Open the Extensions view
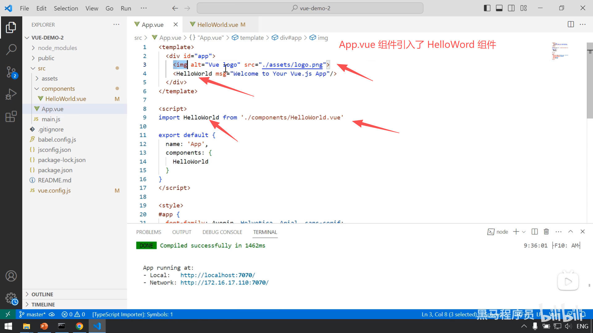 [11, 117]
